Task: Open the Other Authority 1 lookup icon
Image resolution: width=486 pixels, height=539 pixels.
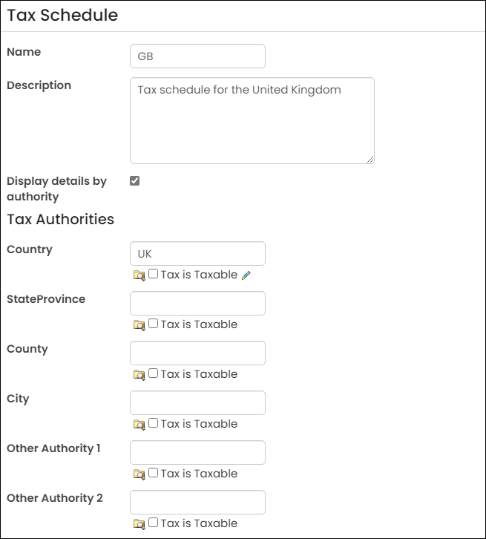Action: pos(139,474)
